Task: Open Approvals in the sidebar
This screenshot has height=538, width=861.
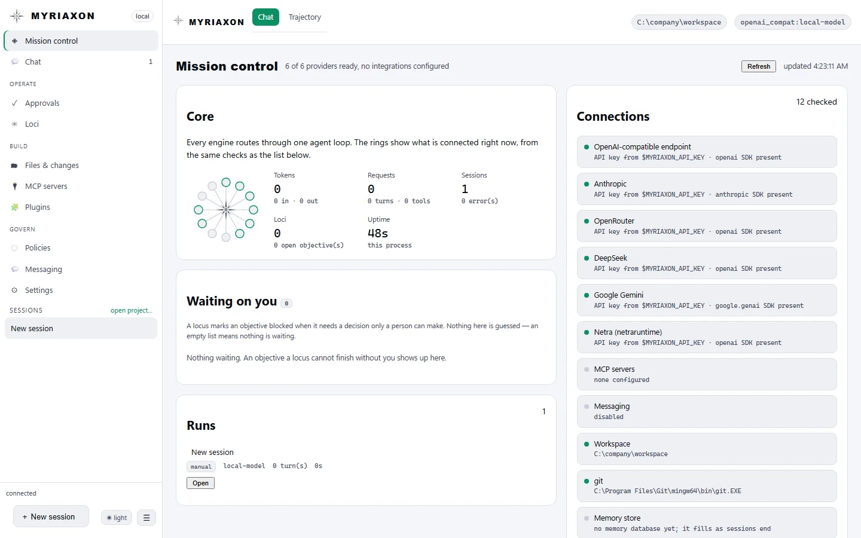Action: (x=81, y=103)
